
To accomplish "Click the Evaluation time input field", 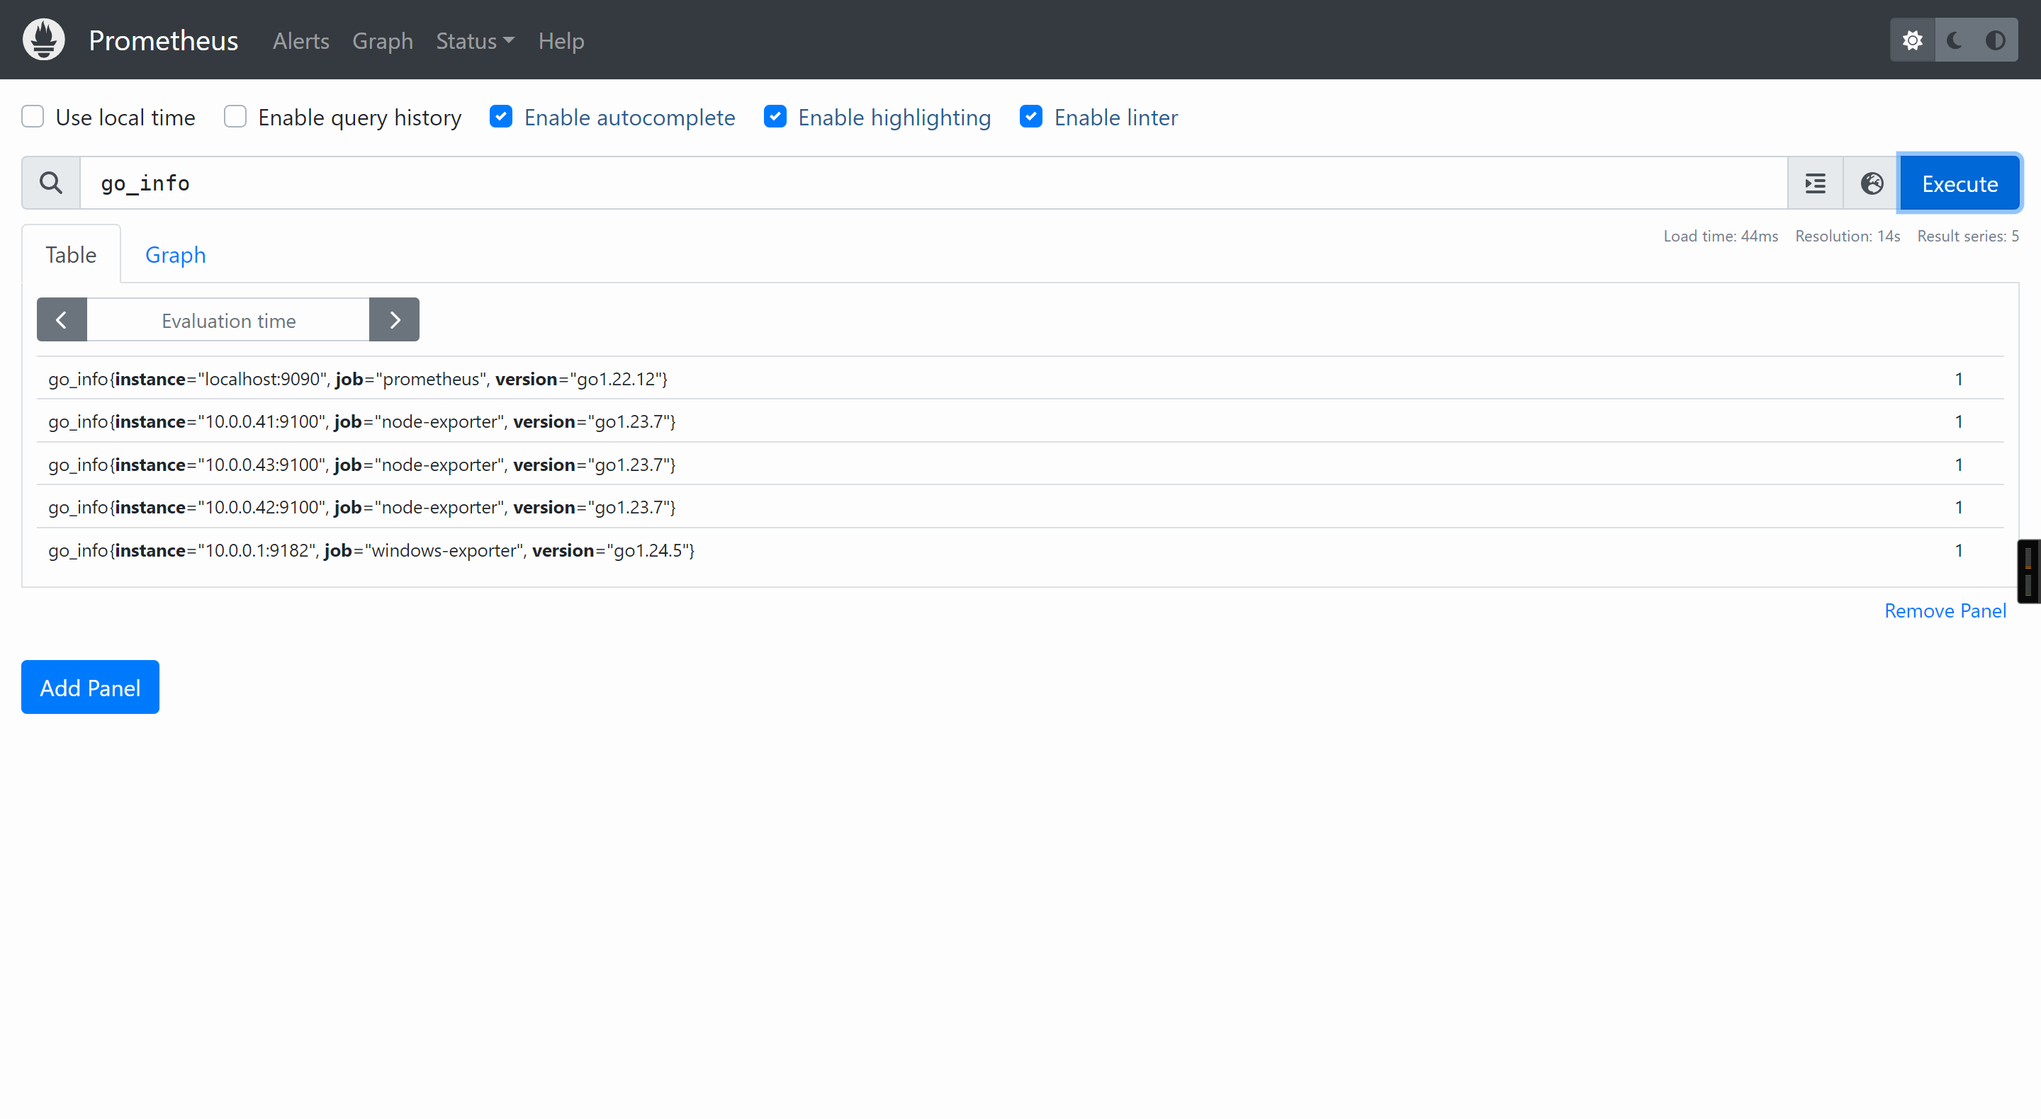I will [228, 320].
